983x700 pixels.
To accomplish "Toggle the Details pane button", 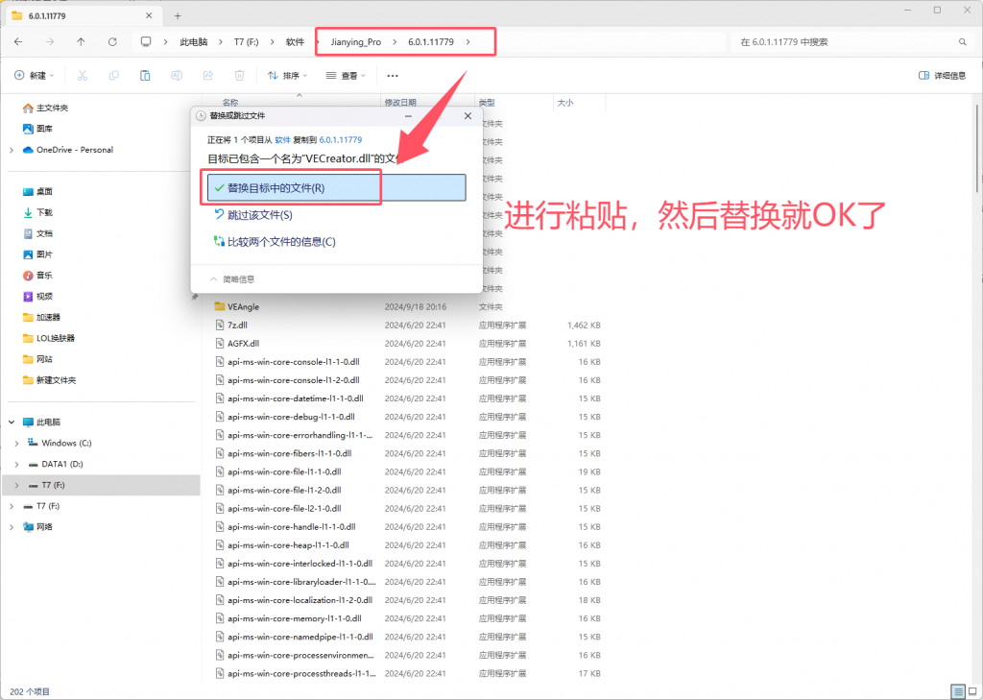I will 943,75.
